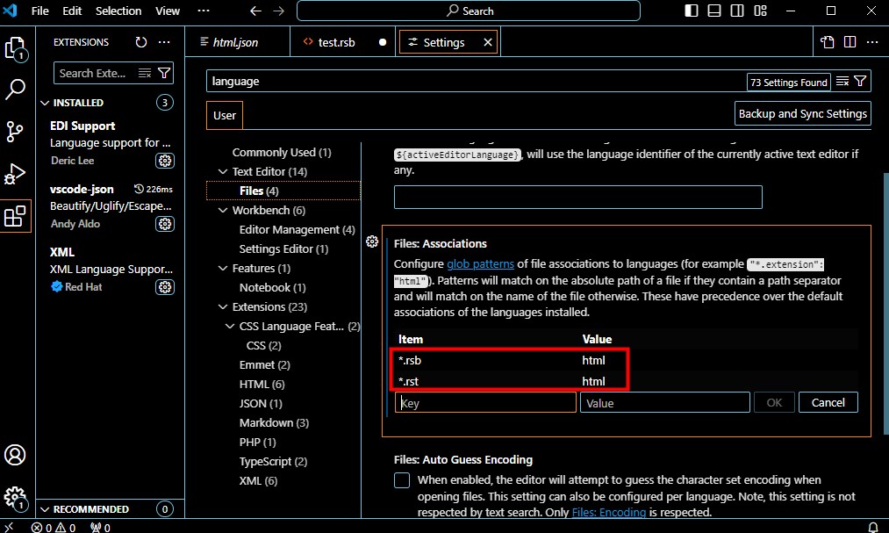889x533 pixels.
Task: Open Source Control view
Action: tap(15, 132)
